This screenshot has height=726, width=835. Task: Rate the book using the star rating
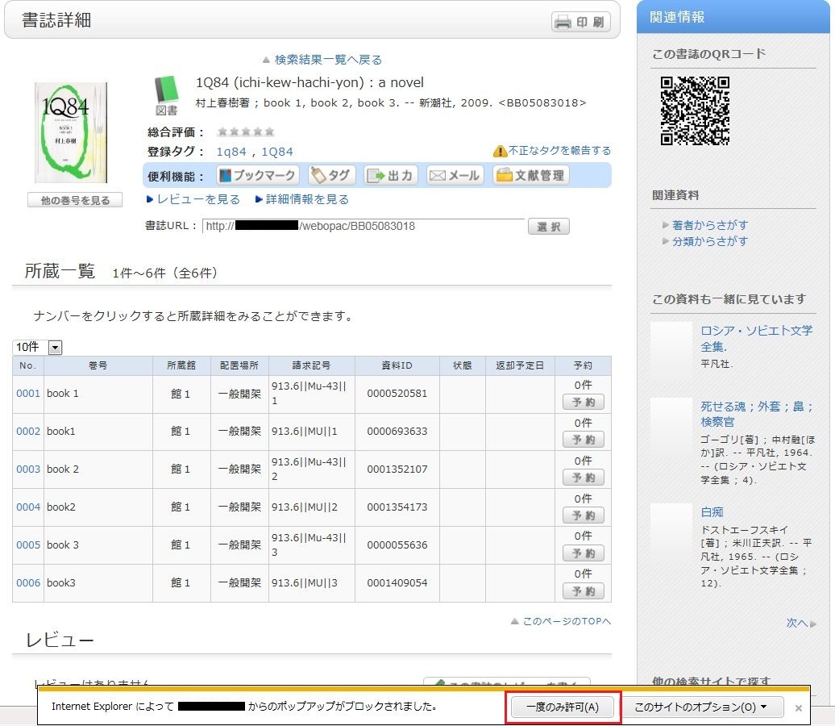(246, 131)
